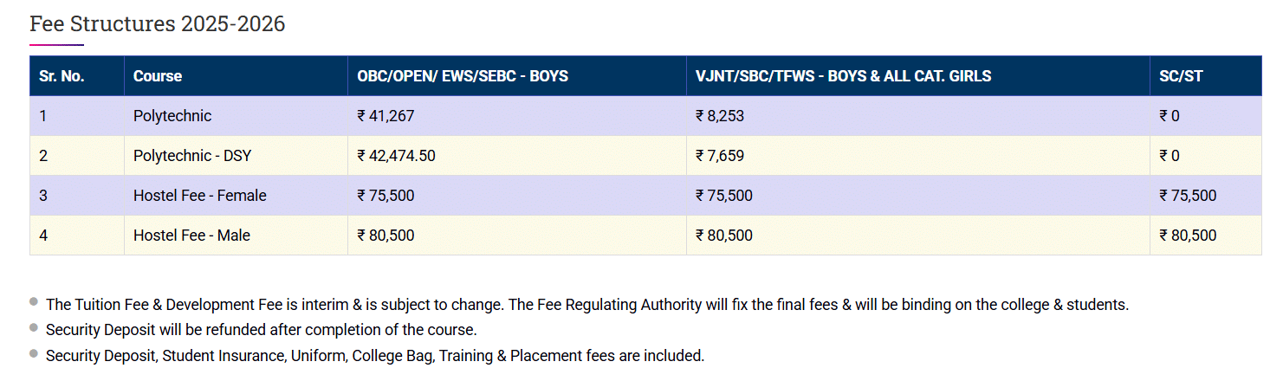
Task: Select the SC/ST ₹ 80,500 hostel fee
Action: [1188, 236]
